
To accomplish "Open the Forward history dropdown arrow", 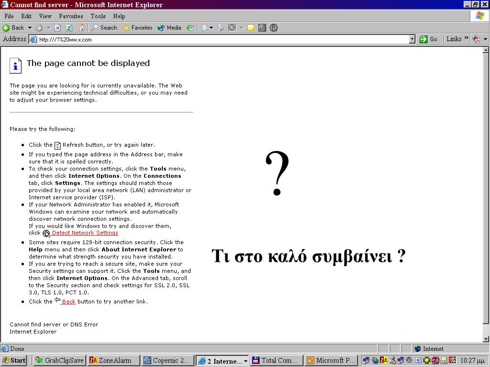I will (x=48, y=28).
